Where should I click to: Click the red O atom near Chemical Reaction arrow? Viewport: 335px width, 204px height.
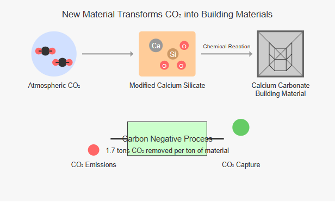[184, 46]
